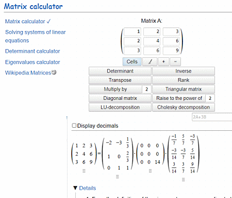Open the Determinant calculator link
The width and height of the screenshot is (232, 198).
[32, 51]
